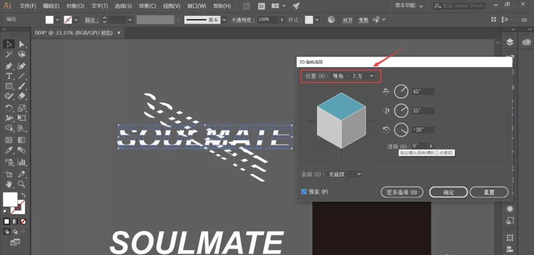Screen dimensions: 534x255
Task: Choose the Column Graph tool
Action: (22, 162)
